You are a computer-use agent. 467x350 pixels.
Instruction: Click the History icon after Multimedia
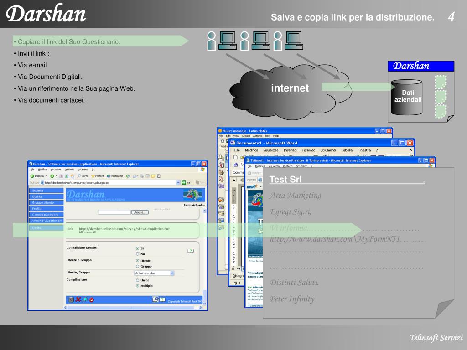point(128,176)
